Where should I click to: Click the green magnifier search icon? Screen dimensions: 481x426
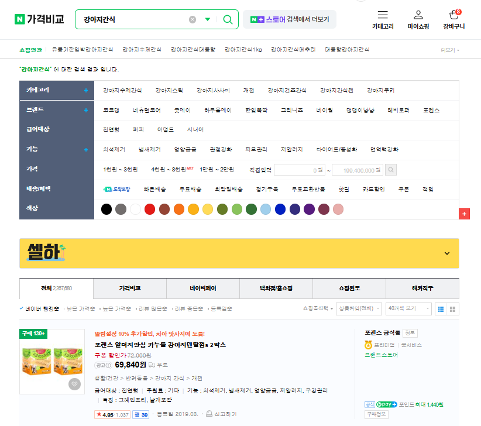pyautogui.click(x=228, y=20)
